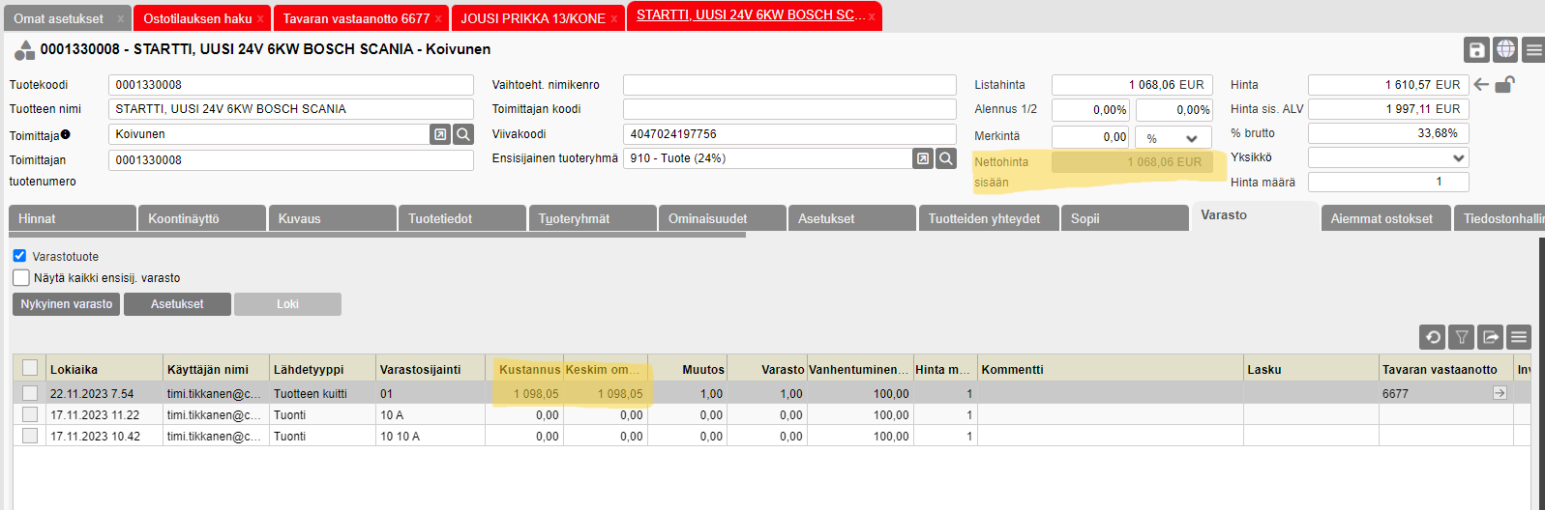Click the Loki button

287,304
